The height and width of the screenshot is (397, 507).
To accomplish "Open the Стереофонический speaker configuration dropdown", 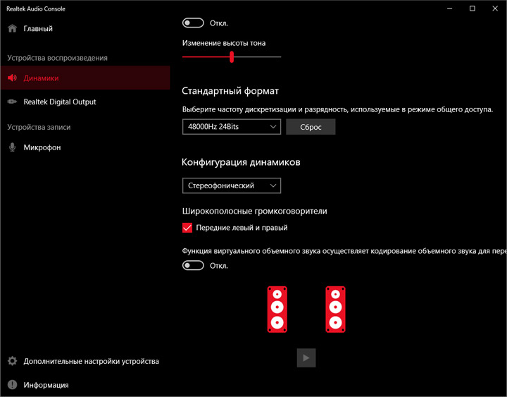I will pyautogui.click(x=232, y=185).
